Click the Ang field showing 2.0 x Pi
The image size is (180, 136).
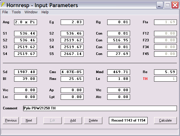(x=25, y=22)
